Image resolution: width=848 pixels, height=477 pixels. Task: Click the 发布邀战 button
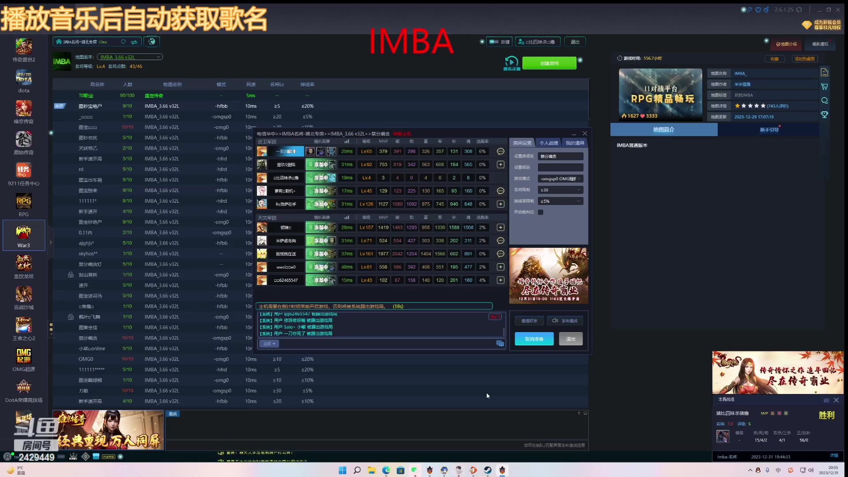[565, 321]
